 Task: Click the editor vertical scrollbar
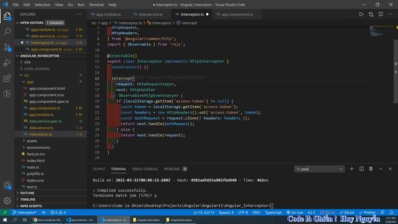[396, 71]
